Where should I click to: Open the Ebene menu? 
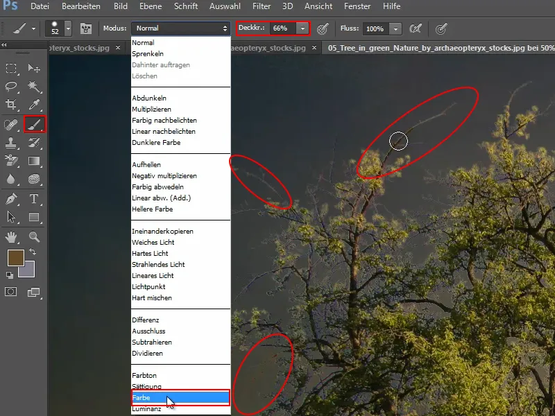[151, 6]
